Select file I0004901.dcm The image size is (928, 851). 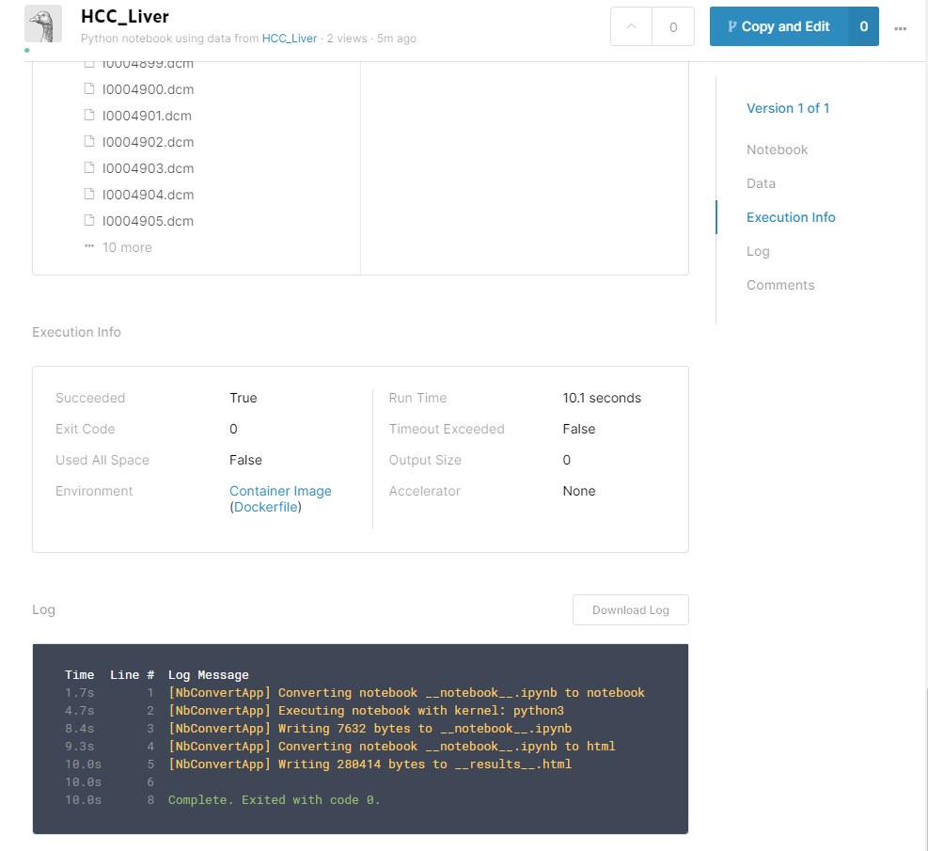(x=147, y=116)
